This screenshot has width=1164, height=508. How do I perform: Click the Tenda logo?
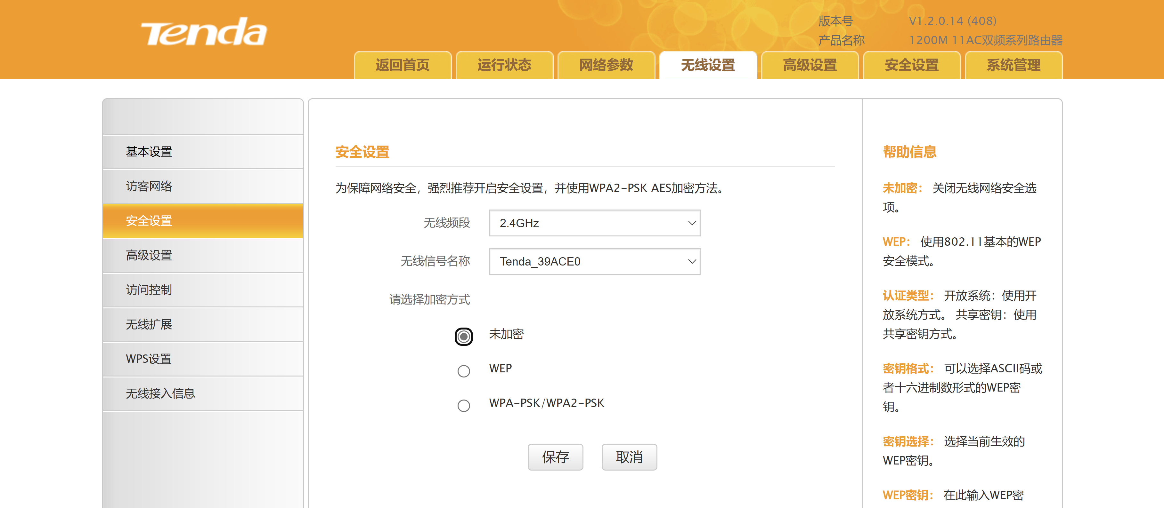(x=204, y=33)
